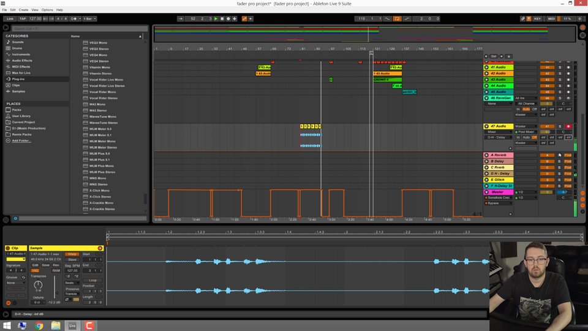The height and width of the screenshot is (331, 588).
Task: Toggle the HiQ button in Sample box
Action: pos(35,270)
